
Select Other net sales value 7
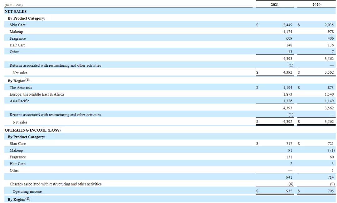[333, 52]
